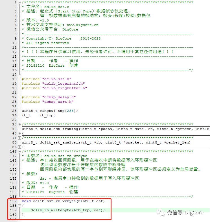The width and height of the screenshot is (210, 222).
Task: Click the *pframe parameter on line 42
Action: (x=183, y=129)
